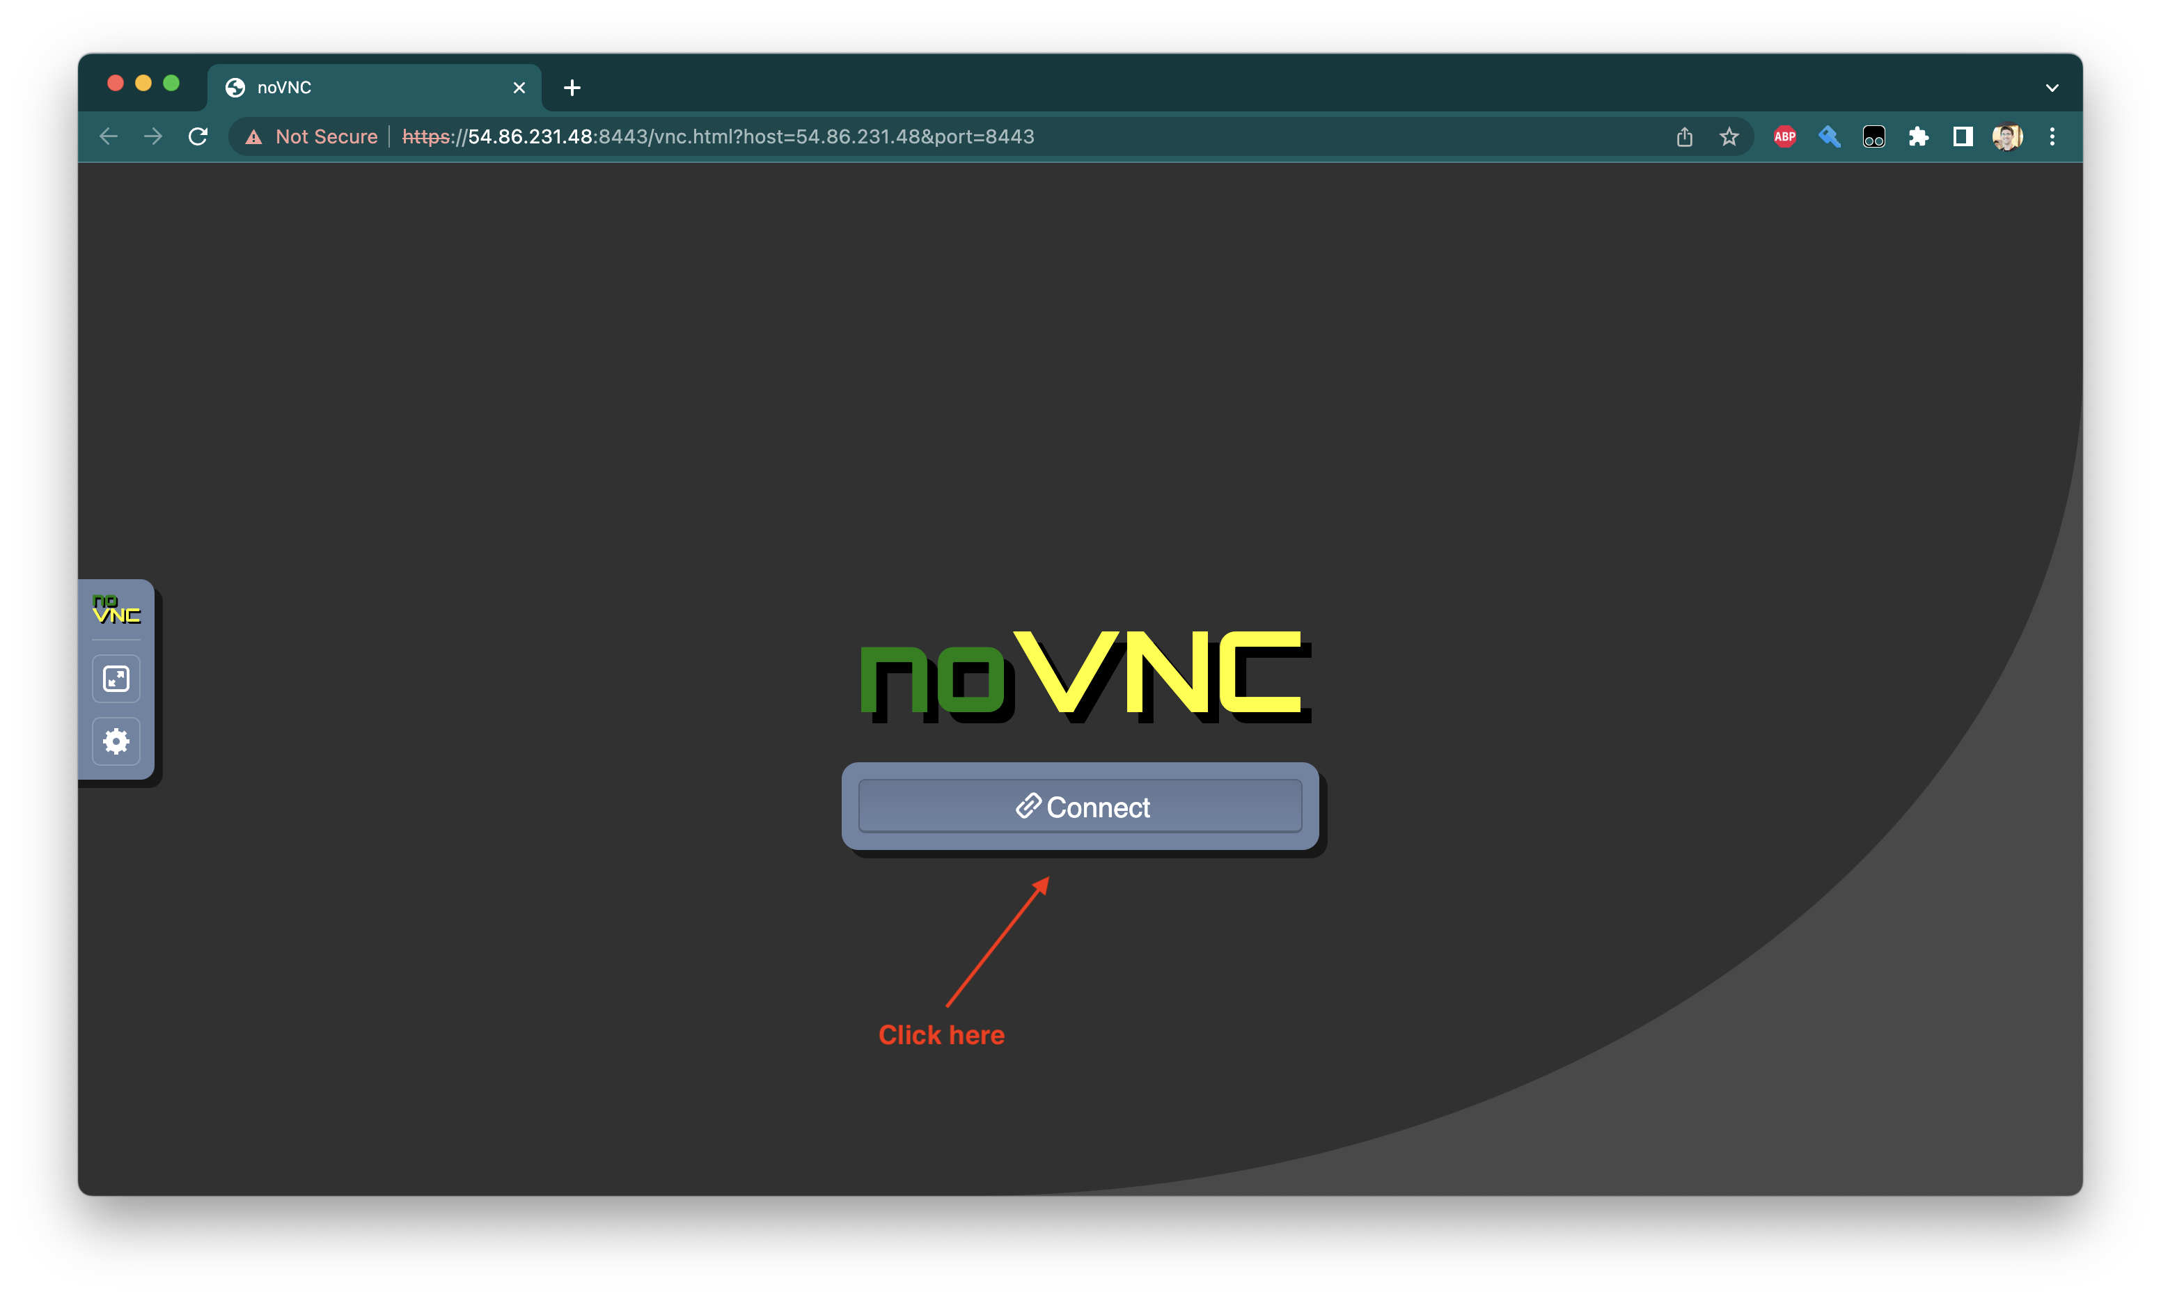Click the Not Secure warning indicator
This screenshot has height=1299, width=2161.
(x=312, y=136)
